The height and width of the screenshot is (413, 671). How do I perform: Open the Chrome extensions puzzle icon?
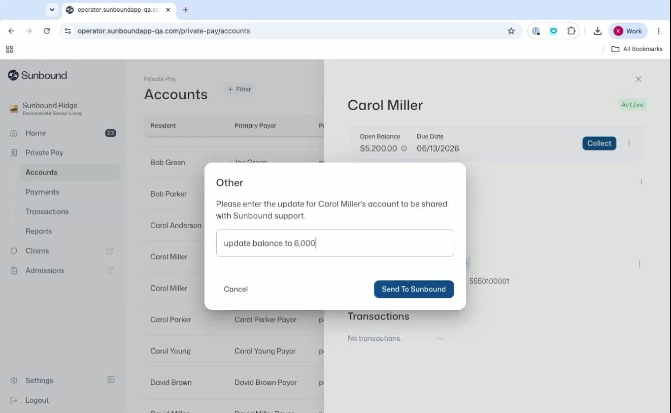click(x=571, y=31)
